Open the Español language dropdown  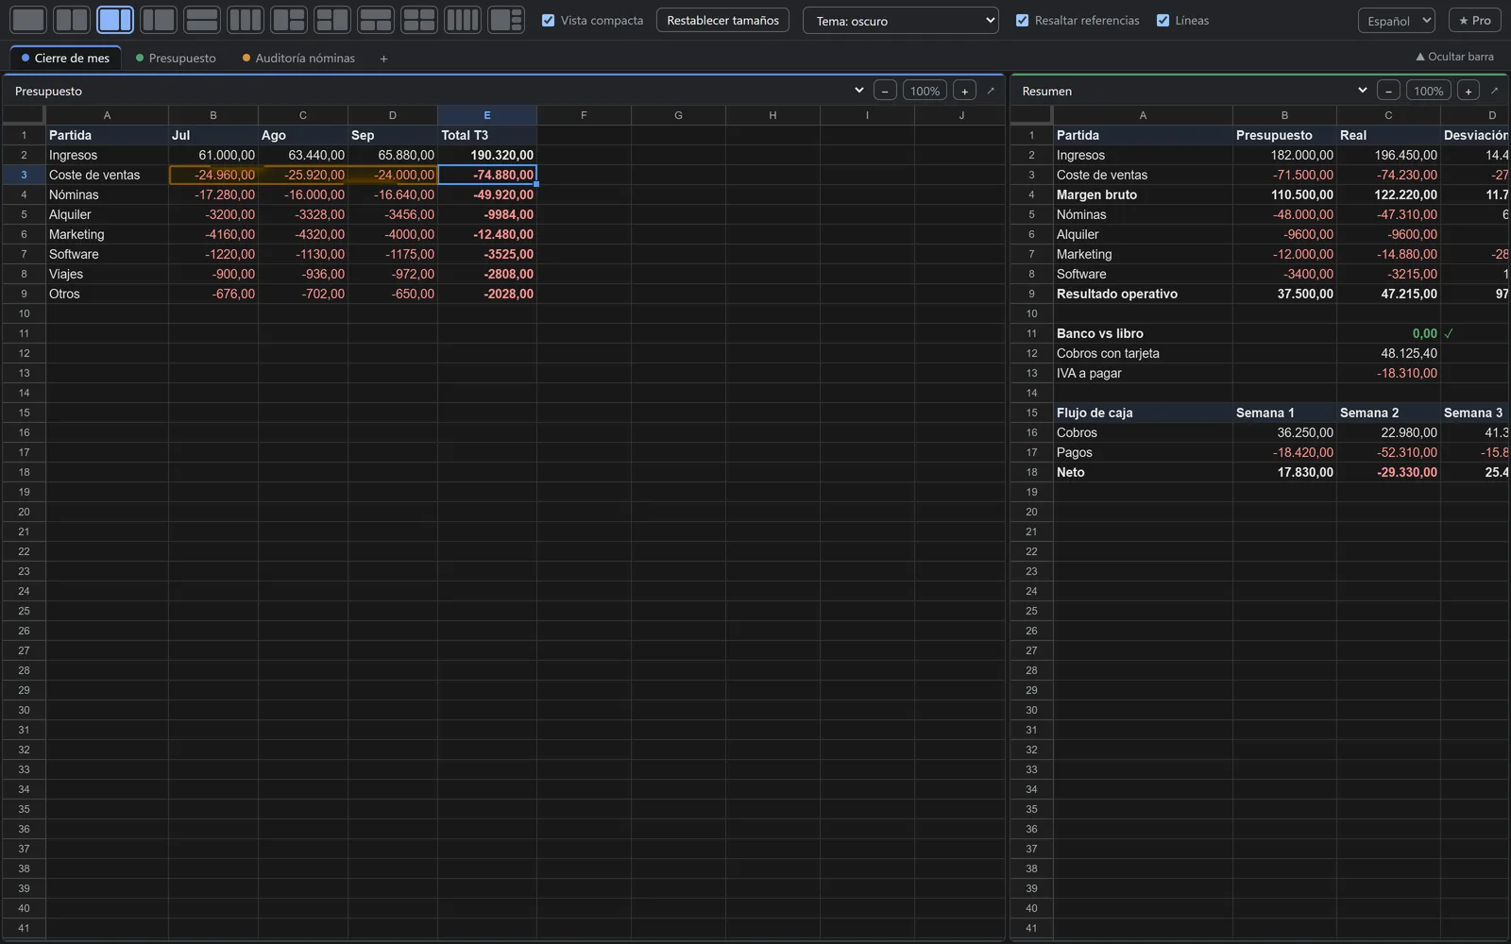coord(1396,20)
